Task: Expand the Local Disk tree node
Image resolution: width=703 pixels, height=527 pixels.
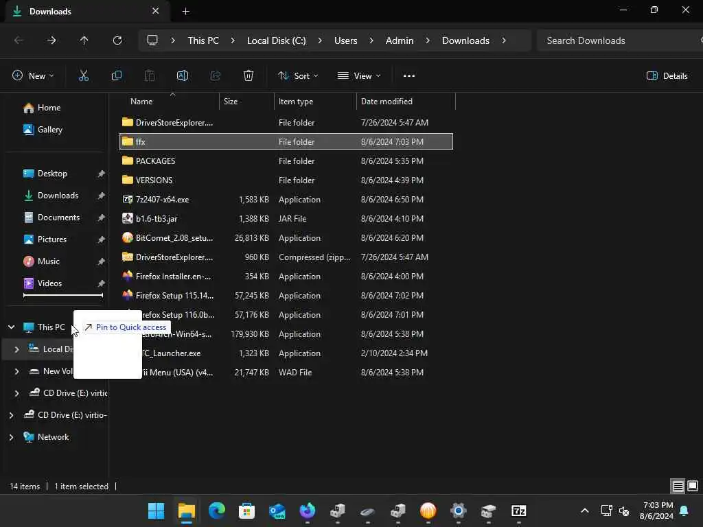Action: (16, 349)
